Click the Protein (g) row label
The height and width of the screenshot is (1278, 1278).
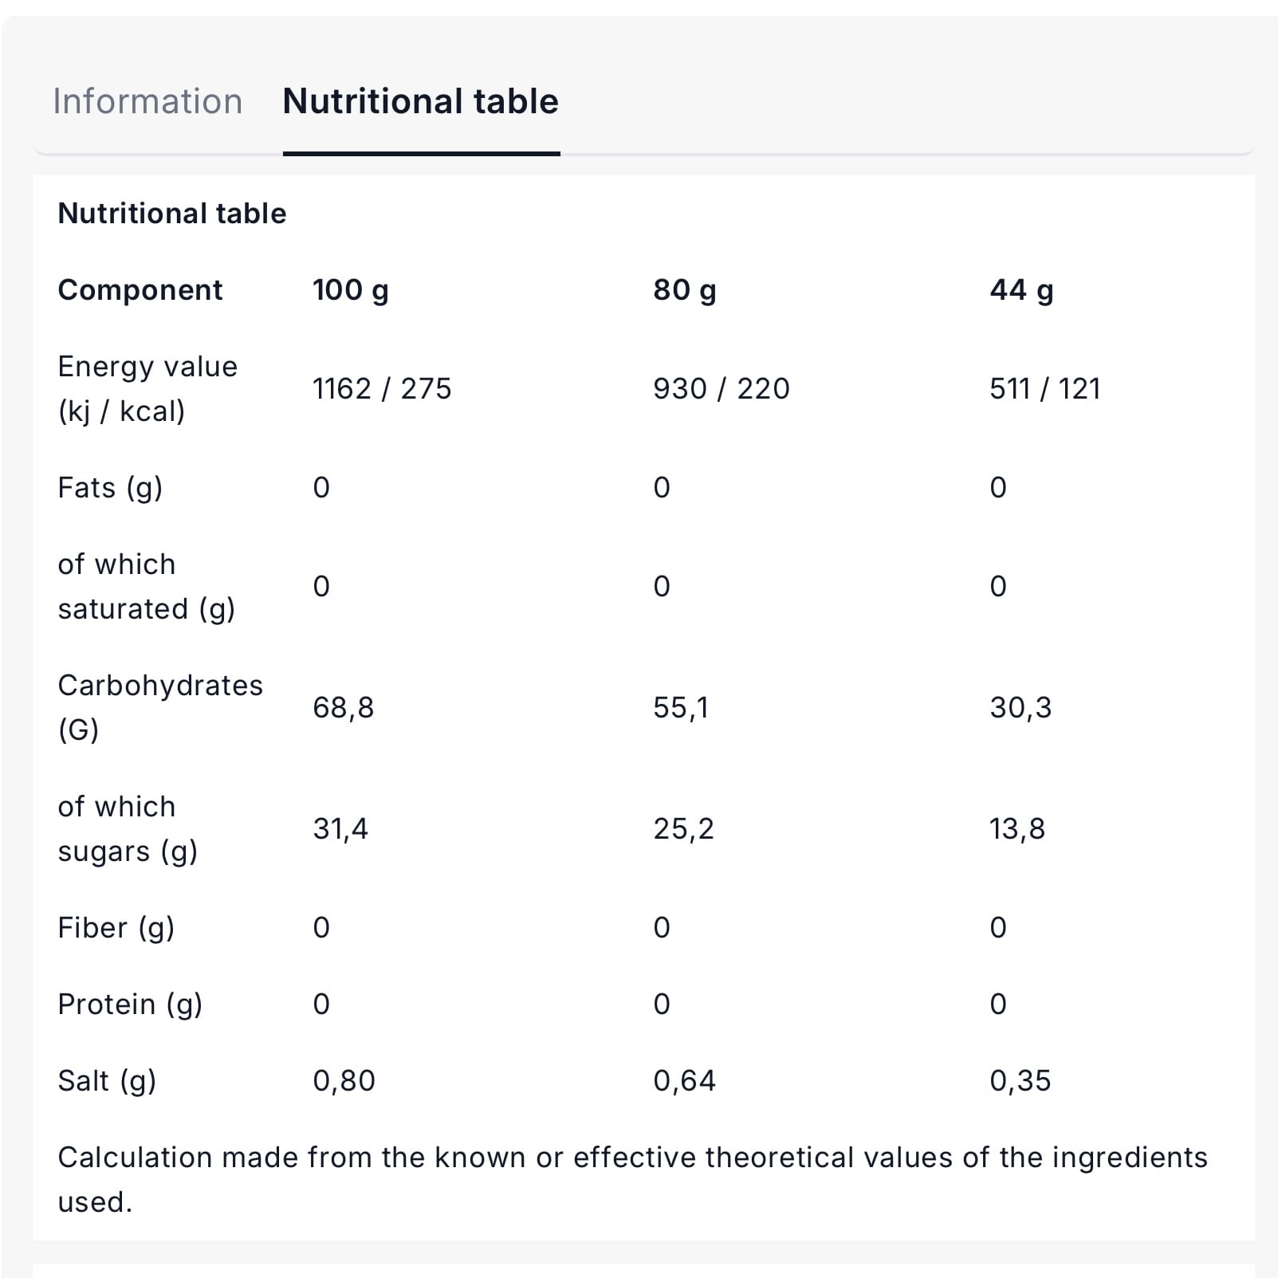pos(130,1004)
